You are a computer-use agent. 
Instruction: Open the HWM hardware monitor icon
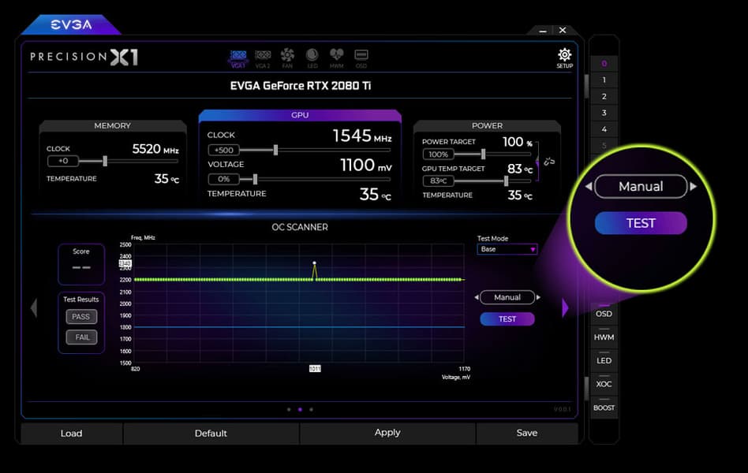pyautogui.click(x=336, y=55)
